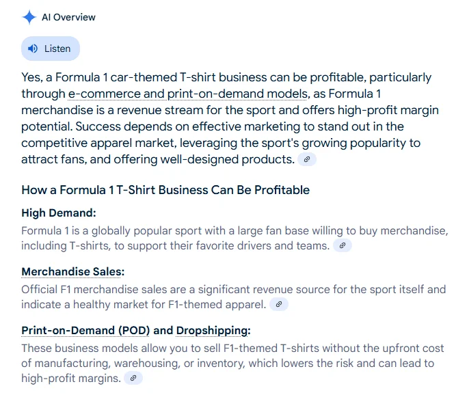Click the speaker icon in Listen button
Viewport: 469px width, 395px height.
click(33, 49)
